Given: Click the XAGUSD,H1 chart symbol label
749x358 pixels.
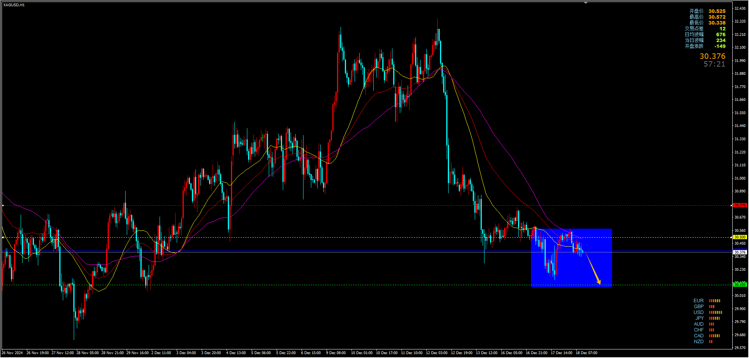Looking at the screenshot, I should click(14, 5).
